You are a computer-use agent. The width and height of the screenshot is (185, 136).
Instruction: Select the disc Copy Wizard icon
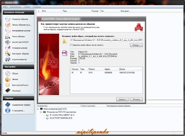click(8, 31)
